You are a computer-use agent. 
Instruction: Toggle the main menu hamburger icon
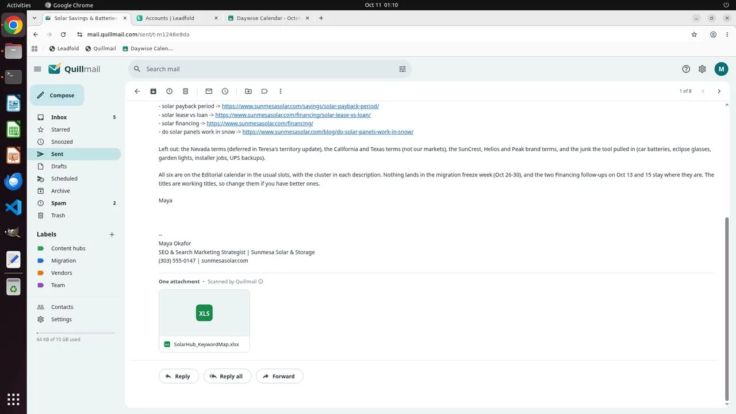click(x=37, y=69)
